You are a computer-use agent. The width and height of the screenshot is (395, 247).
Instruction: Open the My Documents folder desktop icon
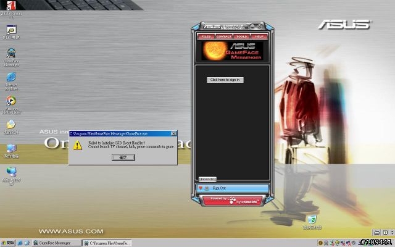[x=11, y=127]
